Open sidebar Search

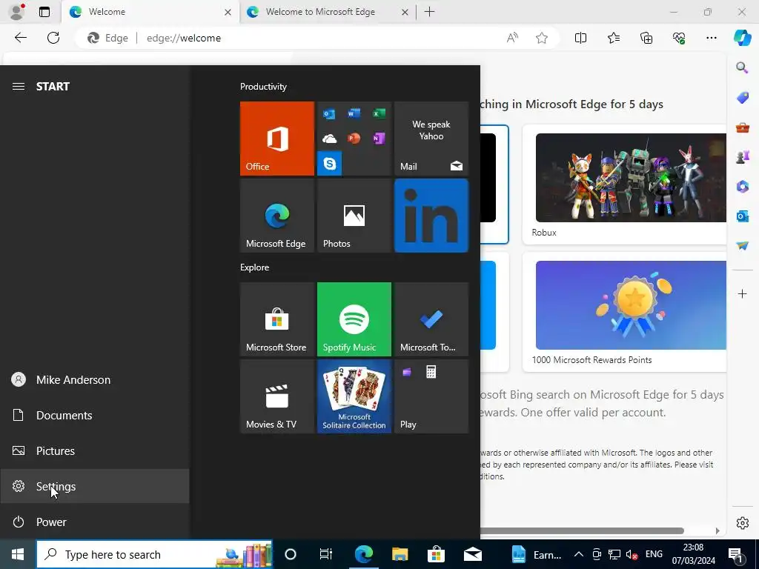pos(742,67)
